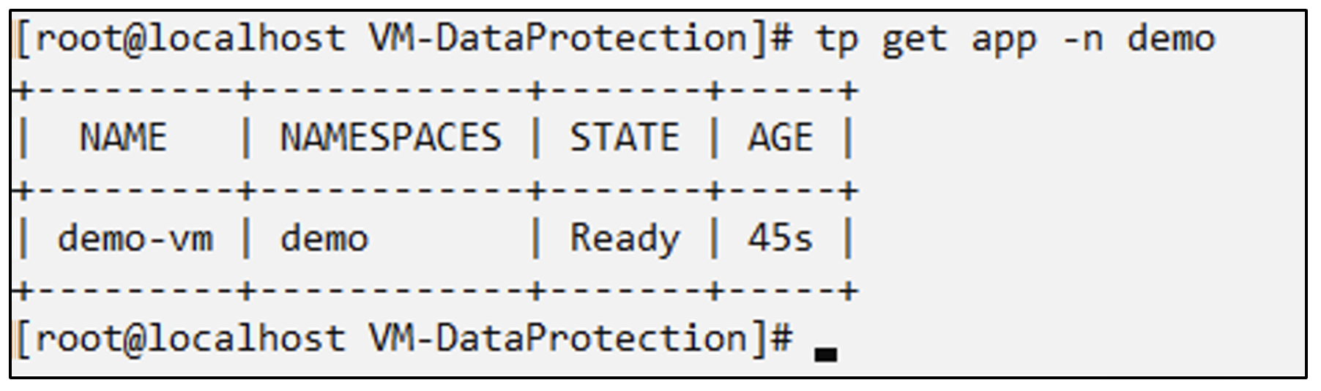The width and height of the screenshot is (1321, 391).
Task: Click the word 'get' in the command
Action: tap(914, 39)
